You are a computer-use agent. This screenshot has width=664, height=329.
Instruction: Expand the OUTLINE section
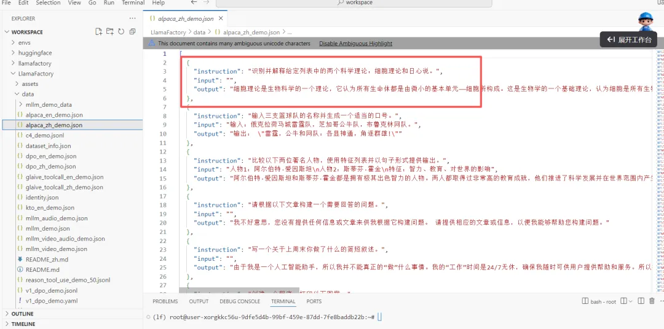click(x=23, y=314)
